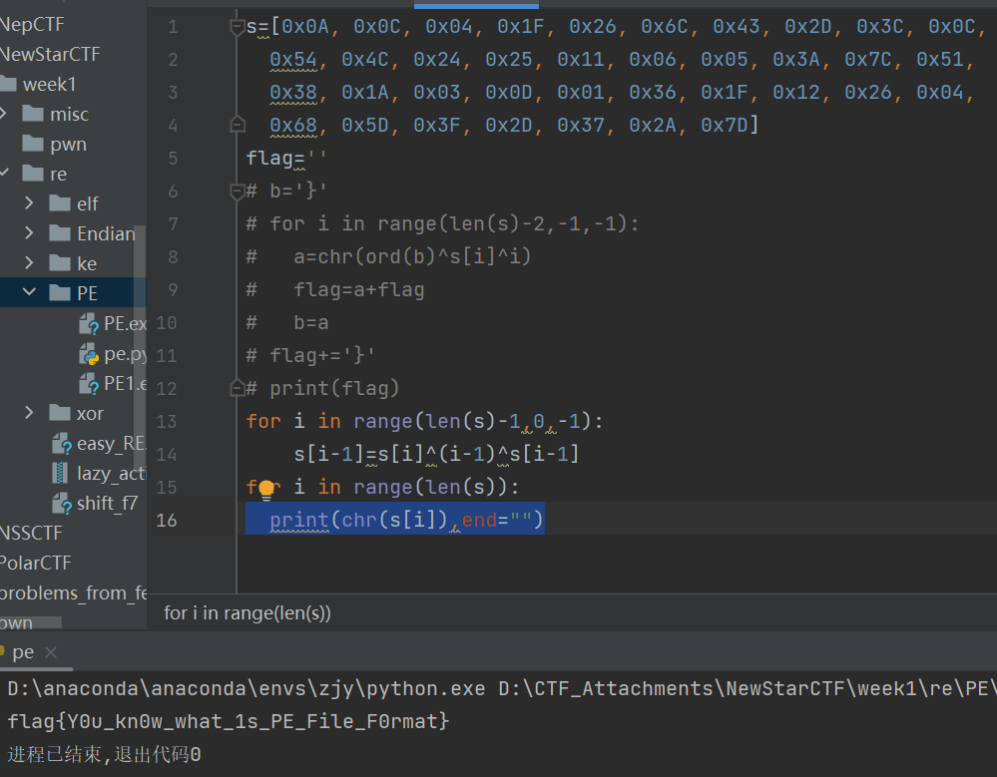Click the pwn folder icon
Viewport: 997px width, 777px height.
(x=33, y=144)
